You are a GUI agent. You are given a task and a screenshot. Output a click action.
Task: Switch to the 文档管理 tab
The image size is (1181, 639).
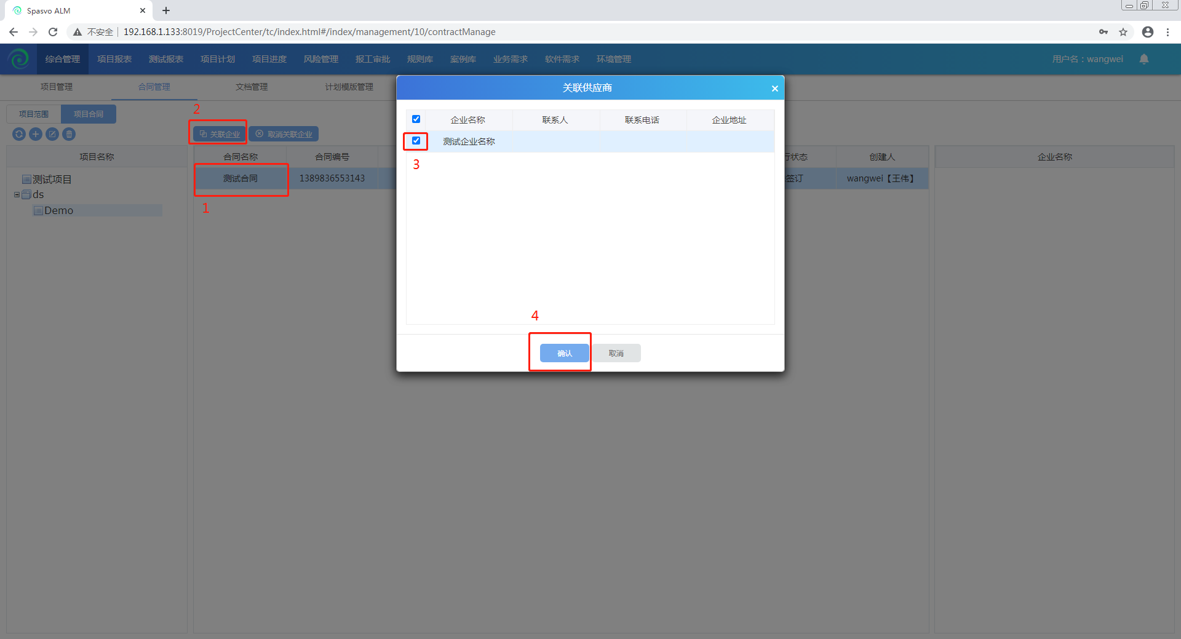click(x=252, y=87)
